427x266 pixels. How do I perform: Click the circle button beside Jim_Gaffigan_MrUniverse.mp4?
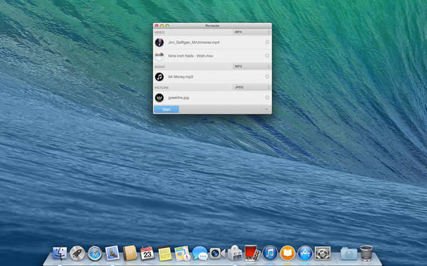(267, 42)
